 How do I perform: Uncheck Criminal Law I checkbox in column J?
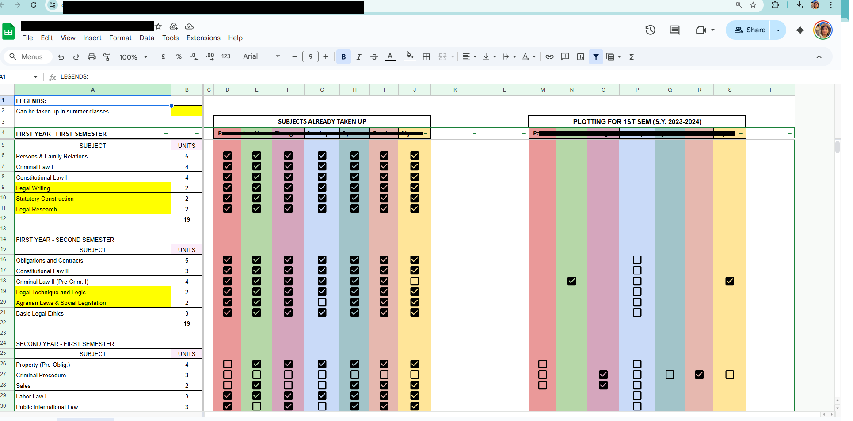(x=415, y=166)
